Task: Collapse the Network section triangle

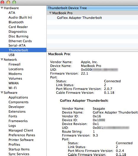Action: point(2,60)
